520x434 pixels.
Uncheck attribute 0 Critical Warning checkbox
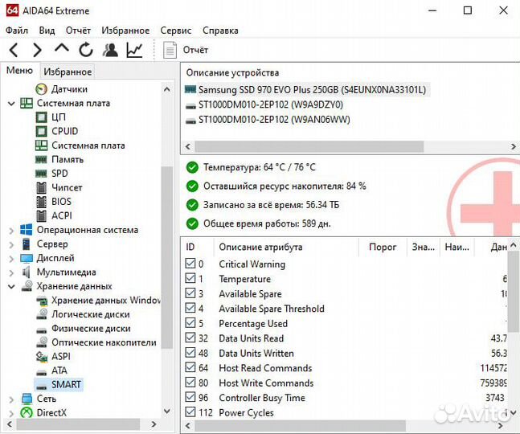coord(190,264)
